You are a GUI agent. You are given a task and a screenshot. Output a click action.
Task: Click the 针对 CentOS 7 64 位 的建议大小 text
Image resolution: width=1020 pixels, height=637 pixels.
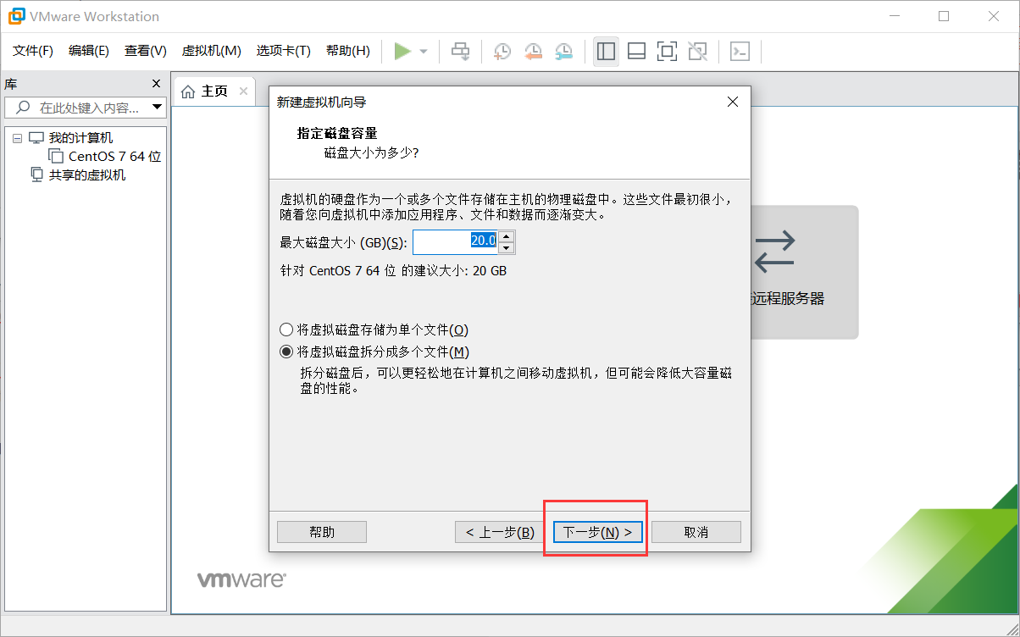pyautogui.click(x=394, y=271)
